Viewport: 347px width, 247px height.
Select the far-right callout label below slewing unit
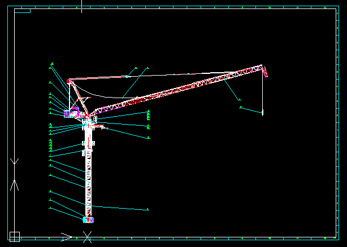point(149,137)
